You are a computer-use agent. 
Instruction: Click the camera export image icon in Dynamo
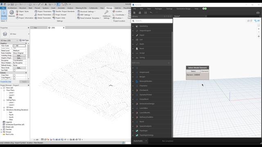[x=258, y=13]
